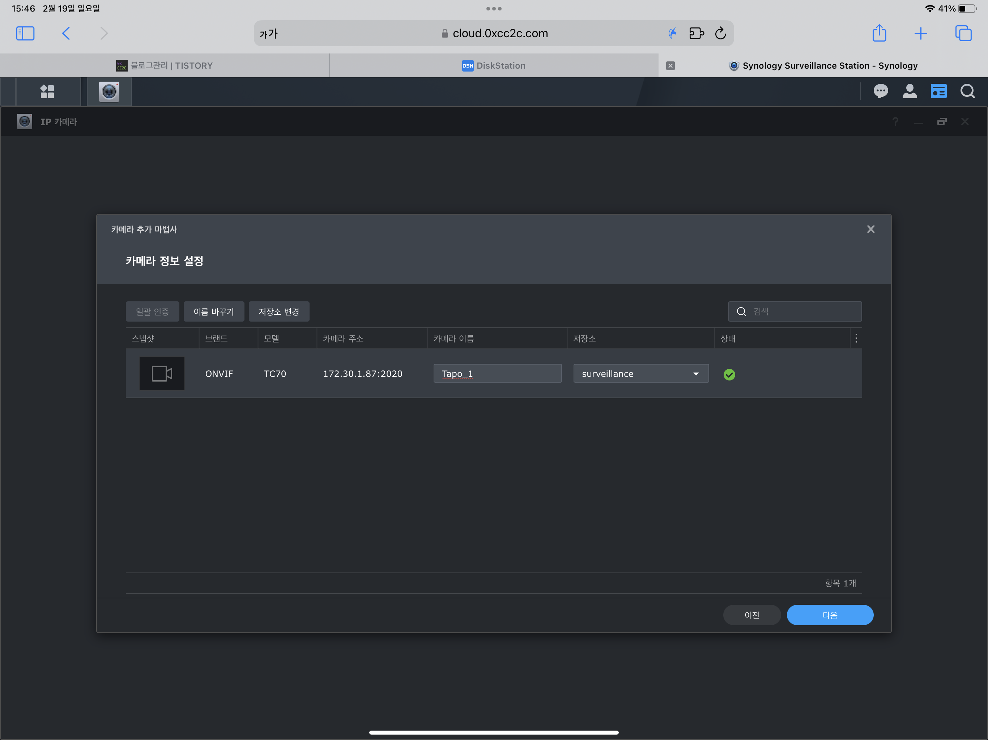Open the widgets panel icon
The image size is (988, 740).
coord(938,91)
